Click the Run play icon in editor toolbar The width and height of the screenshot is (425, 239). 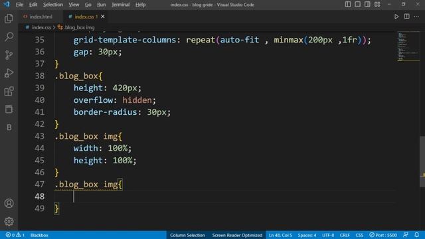pos(396,17)
